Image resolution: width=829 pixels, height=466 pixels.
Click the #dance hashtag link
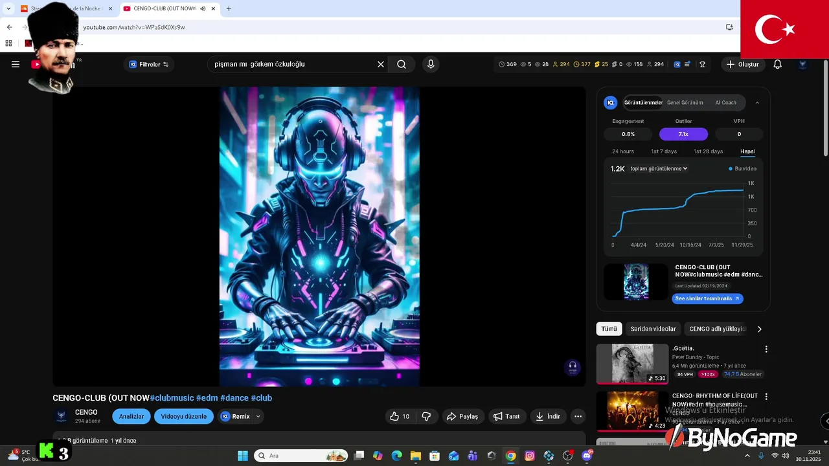click(234, 398)
